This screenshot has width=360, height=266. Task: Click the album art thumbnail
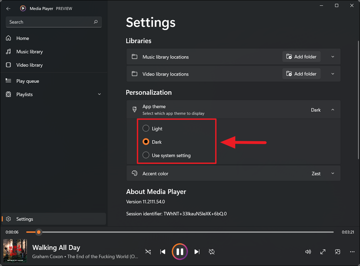point(15,251)
